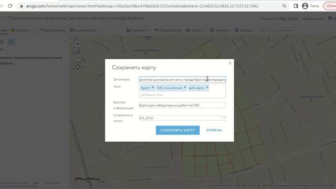Select the Измерить tool

coord(220,30)
